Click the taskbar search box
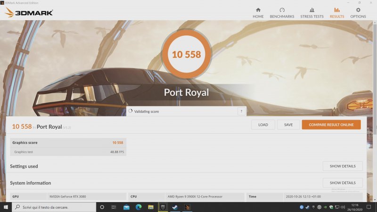377x212 pixels. [x=54, y=207]
